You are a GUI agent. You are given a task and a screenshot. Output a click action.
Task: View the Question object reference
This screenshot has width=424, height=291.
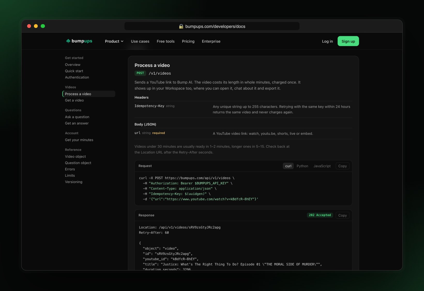pyautogui.click(x=78, y=163)
